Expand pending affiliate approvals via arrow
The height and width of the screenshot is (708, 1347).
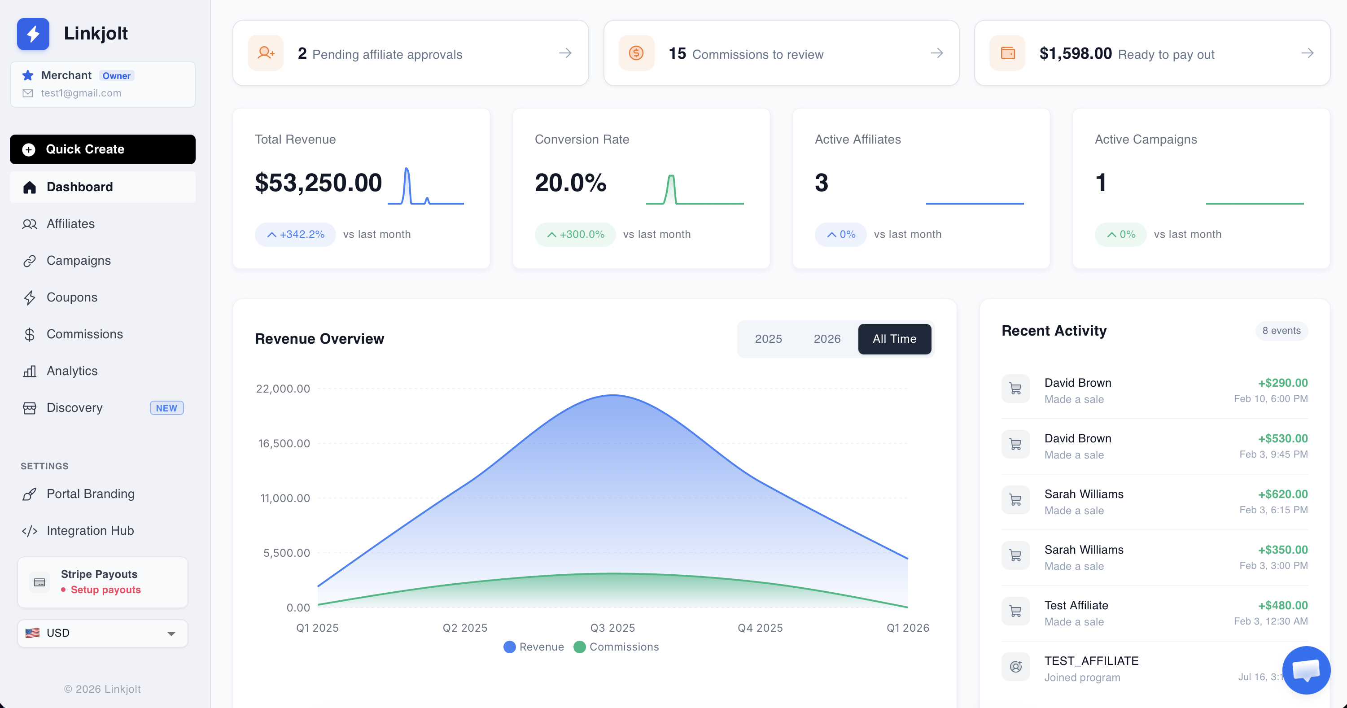tap(565, 53)
